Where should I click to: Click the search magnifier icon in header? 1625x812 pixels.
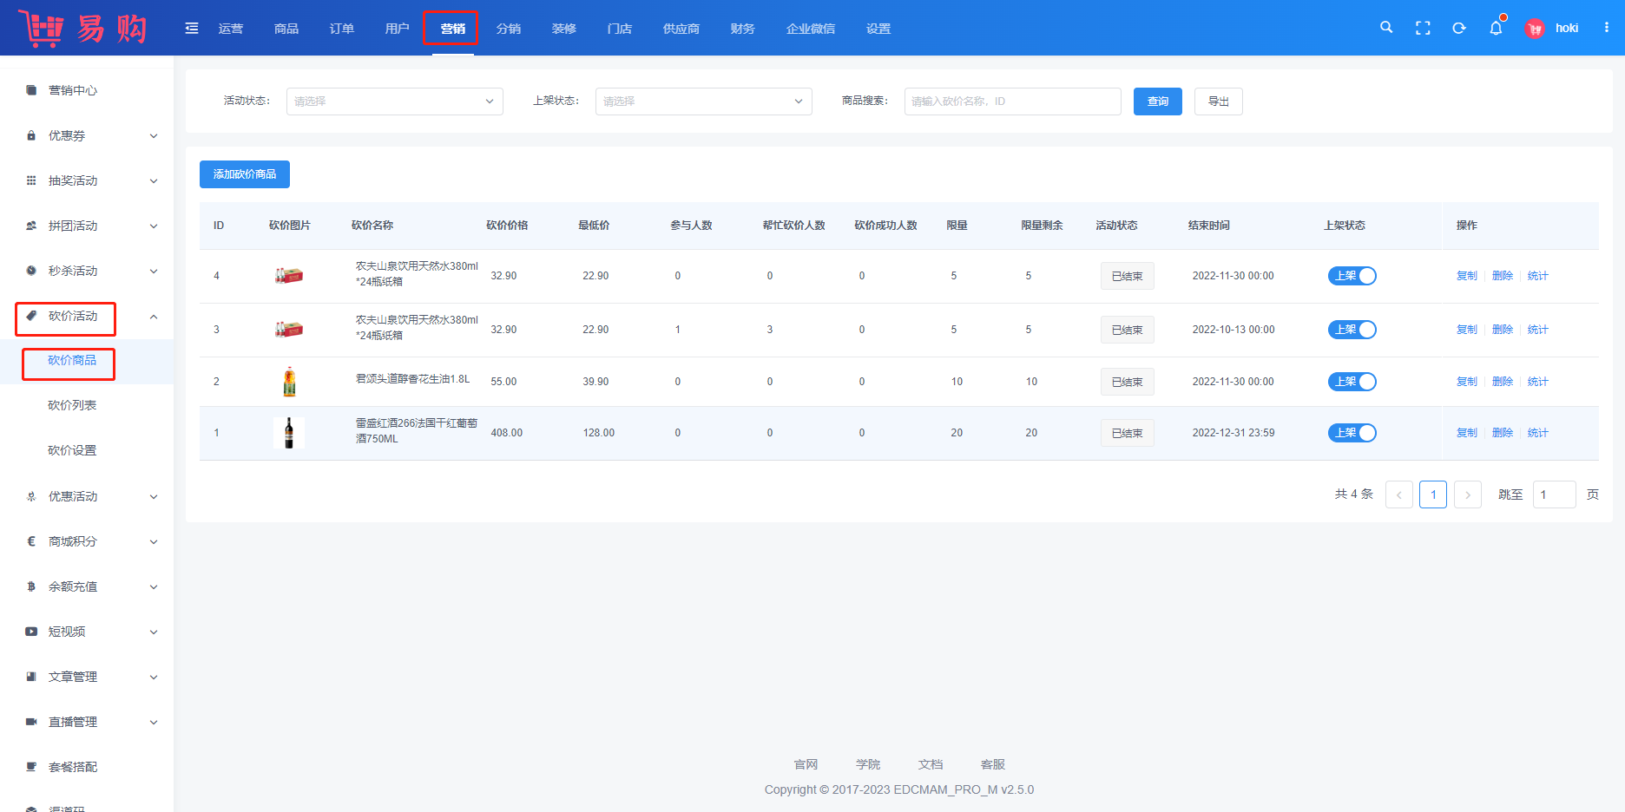1386,28
